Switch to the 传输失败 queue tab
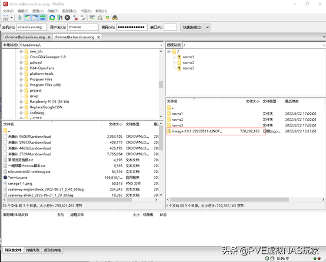Screen dimensions: 326x262 32,250
